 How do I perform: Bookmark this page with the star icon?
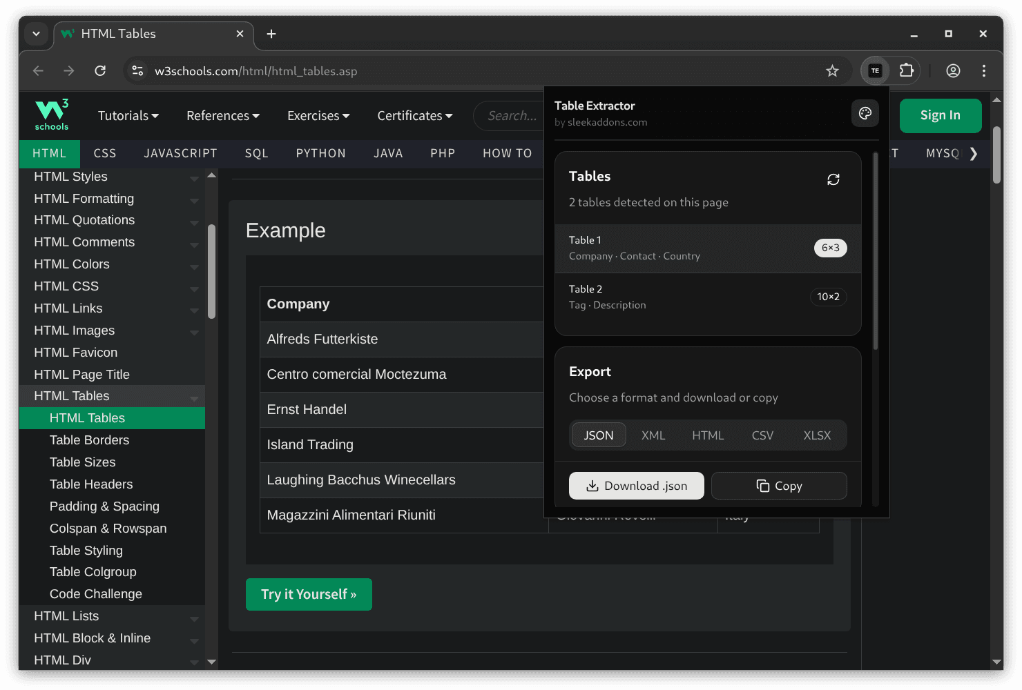pyautogui.click(x=832, y=71)
